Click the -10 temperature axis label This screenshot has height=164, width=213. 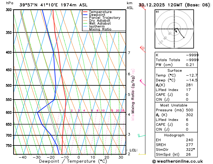[x=65, y=157]
